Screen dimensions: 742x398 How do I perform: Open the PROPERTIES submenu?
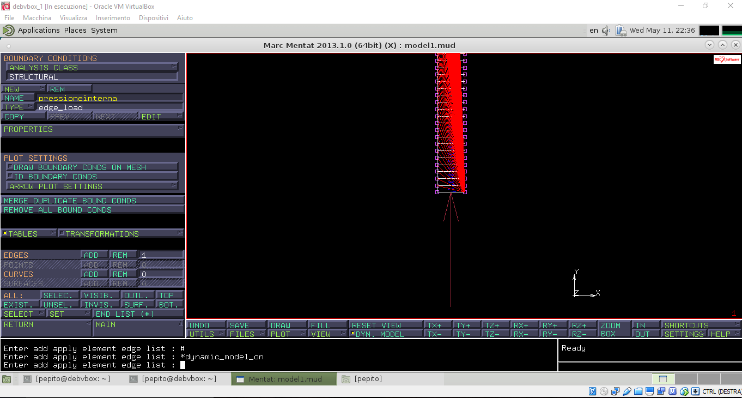point(92,130)
